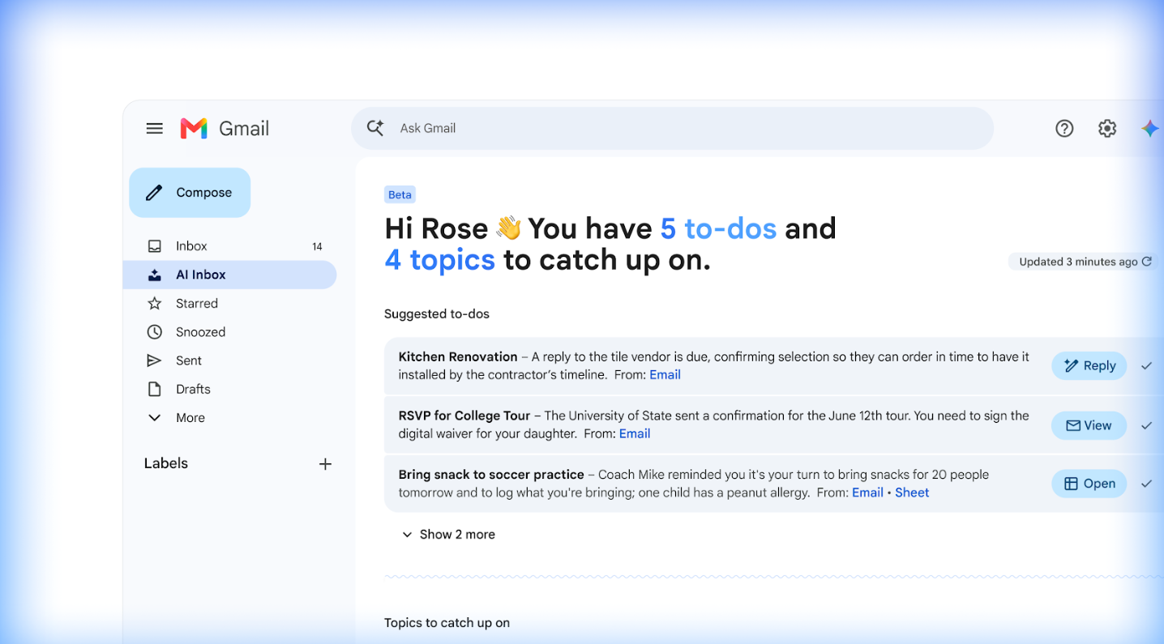Click the Sent arrow icon
The width and height of the screenshot is (1164, 644).
154,360
